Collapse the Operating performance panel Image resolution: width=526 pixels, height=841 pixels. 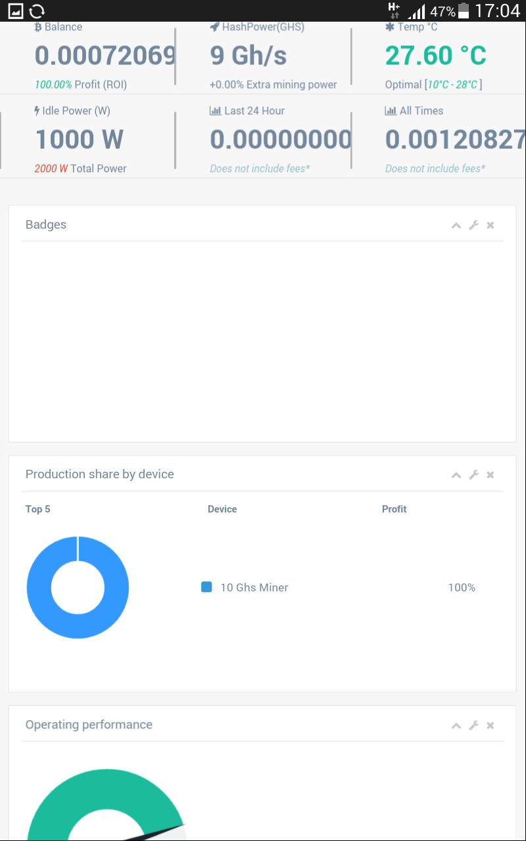(x=456, y=725)
